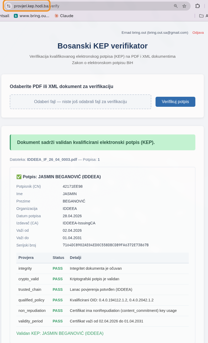Click Odaberite PDF ili XML dokument heading

click(x=61, y=86)
